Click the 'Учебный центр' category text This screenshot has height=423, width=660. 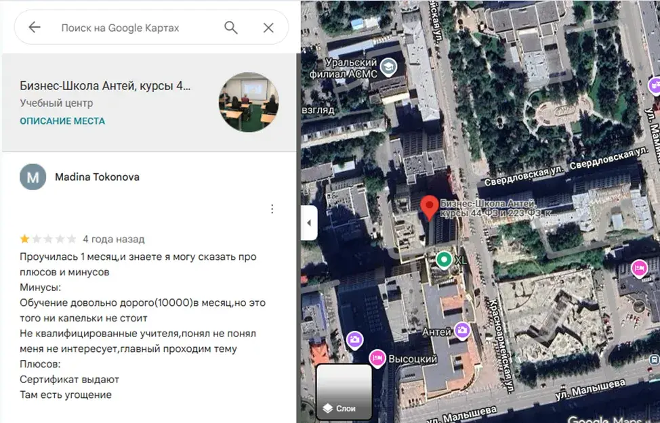click(56, 103)
